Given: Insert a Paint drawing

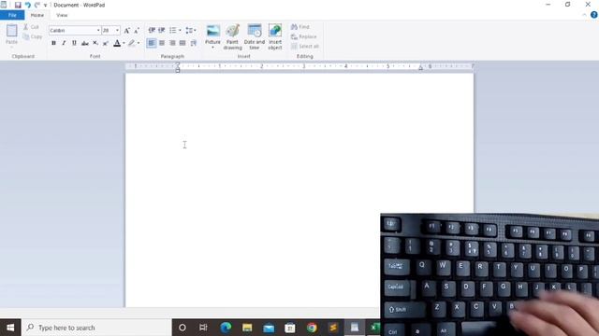Looking at the screenshot, I should pos(232,36).
